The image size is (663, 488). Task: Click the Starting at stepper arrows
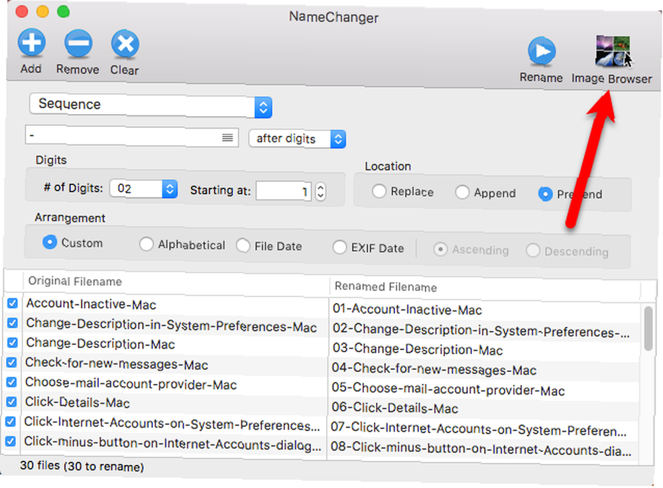[x=320, y=192]
